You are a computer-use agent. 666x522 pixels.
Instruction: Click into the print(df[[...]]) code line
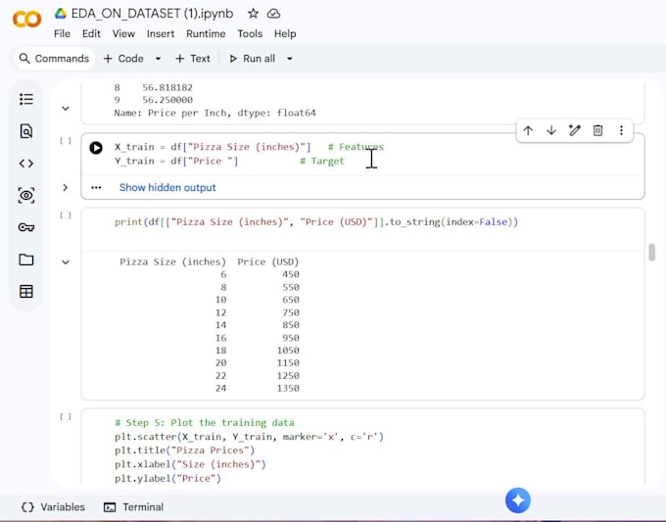316,222
